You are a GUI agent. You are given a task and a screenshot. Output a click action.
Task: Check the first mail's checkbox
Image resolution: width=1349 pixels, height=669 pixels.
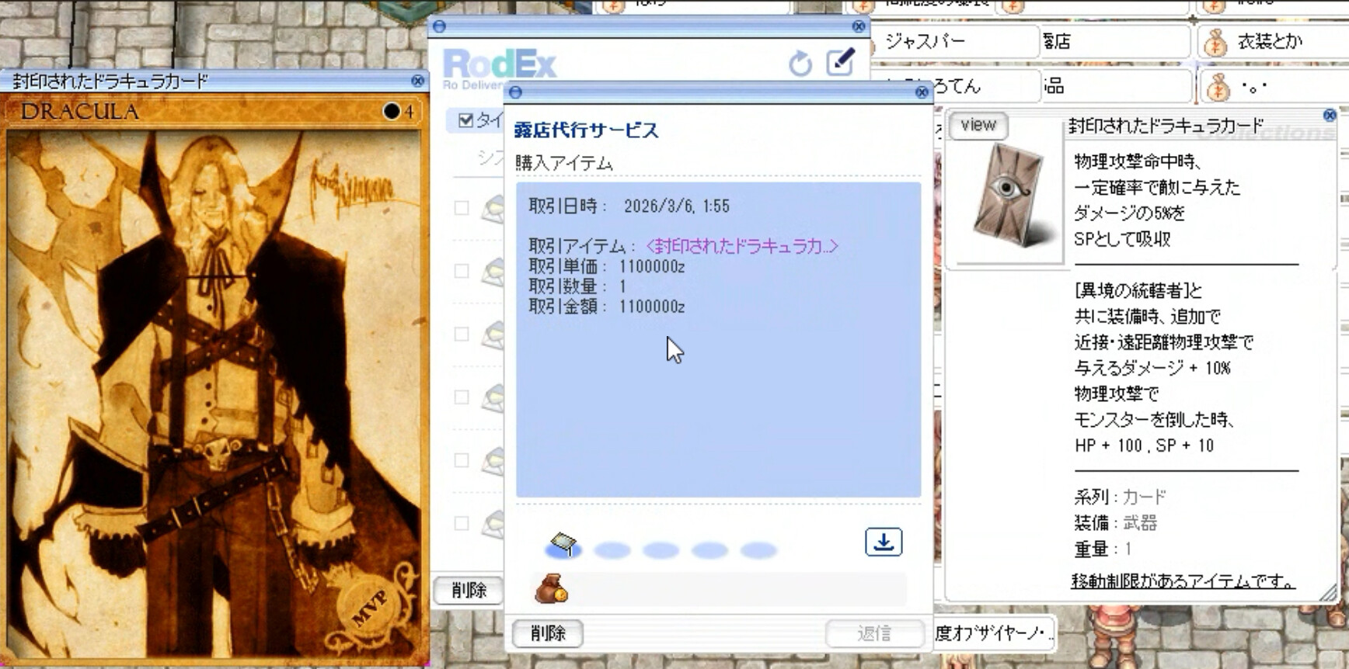pos(462,208)
